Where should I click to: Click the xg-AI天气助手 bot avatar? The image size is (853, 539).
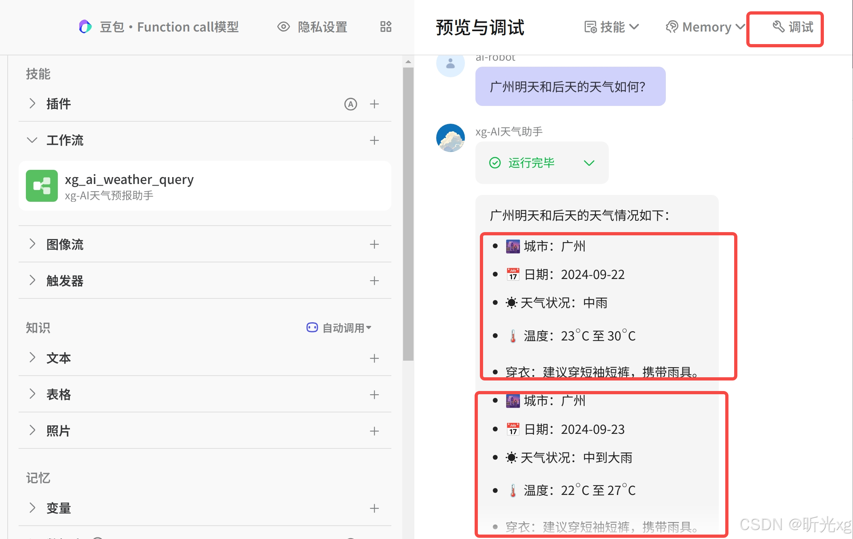click(x=450, y=138)
